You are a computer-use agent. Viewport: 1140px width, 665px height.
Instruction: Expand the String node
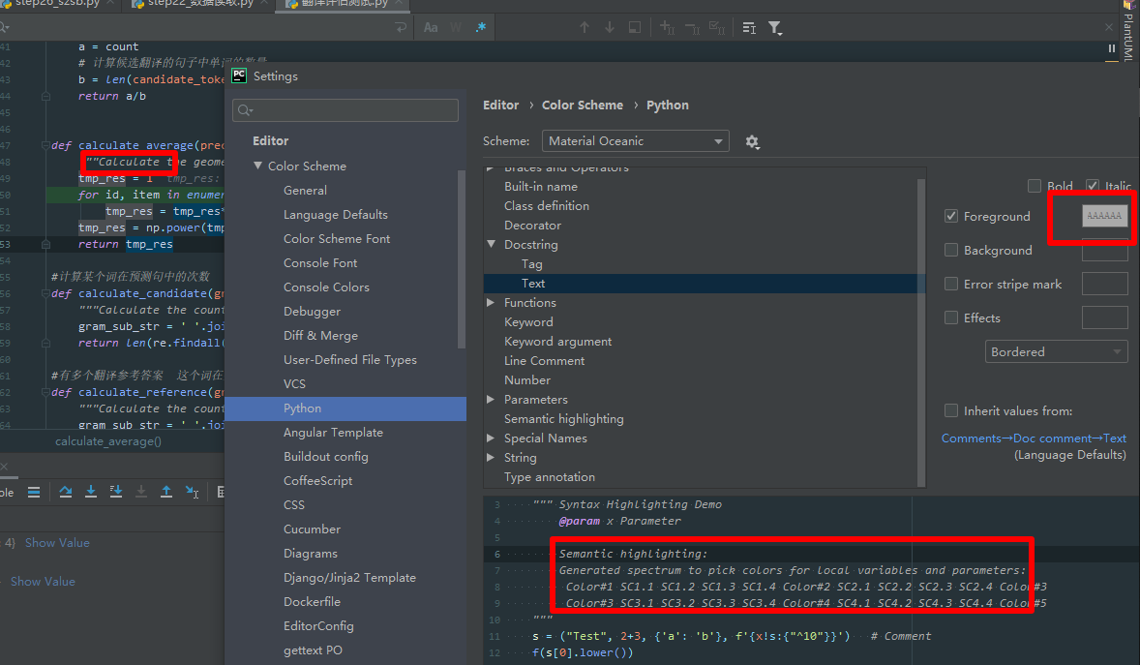click(491, 458)
